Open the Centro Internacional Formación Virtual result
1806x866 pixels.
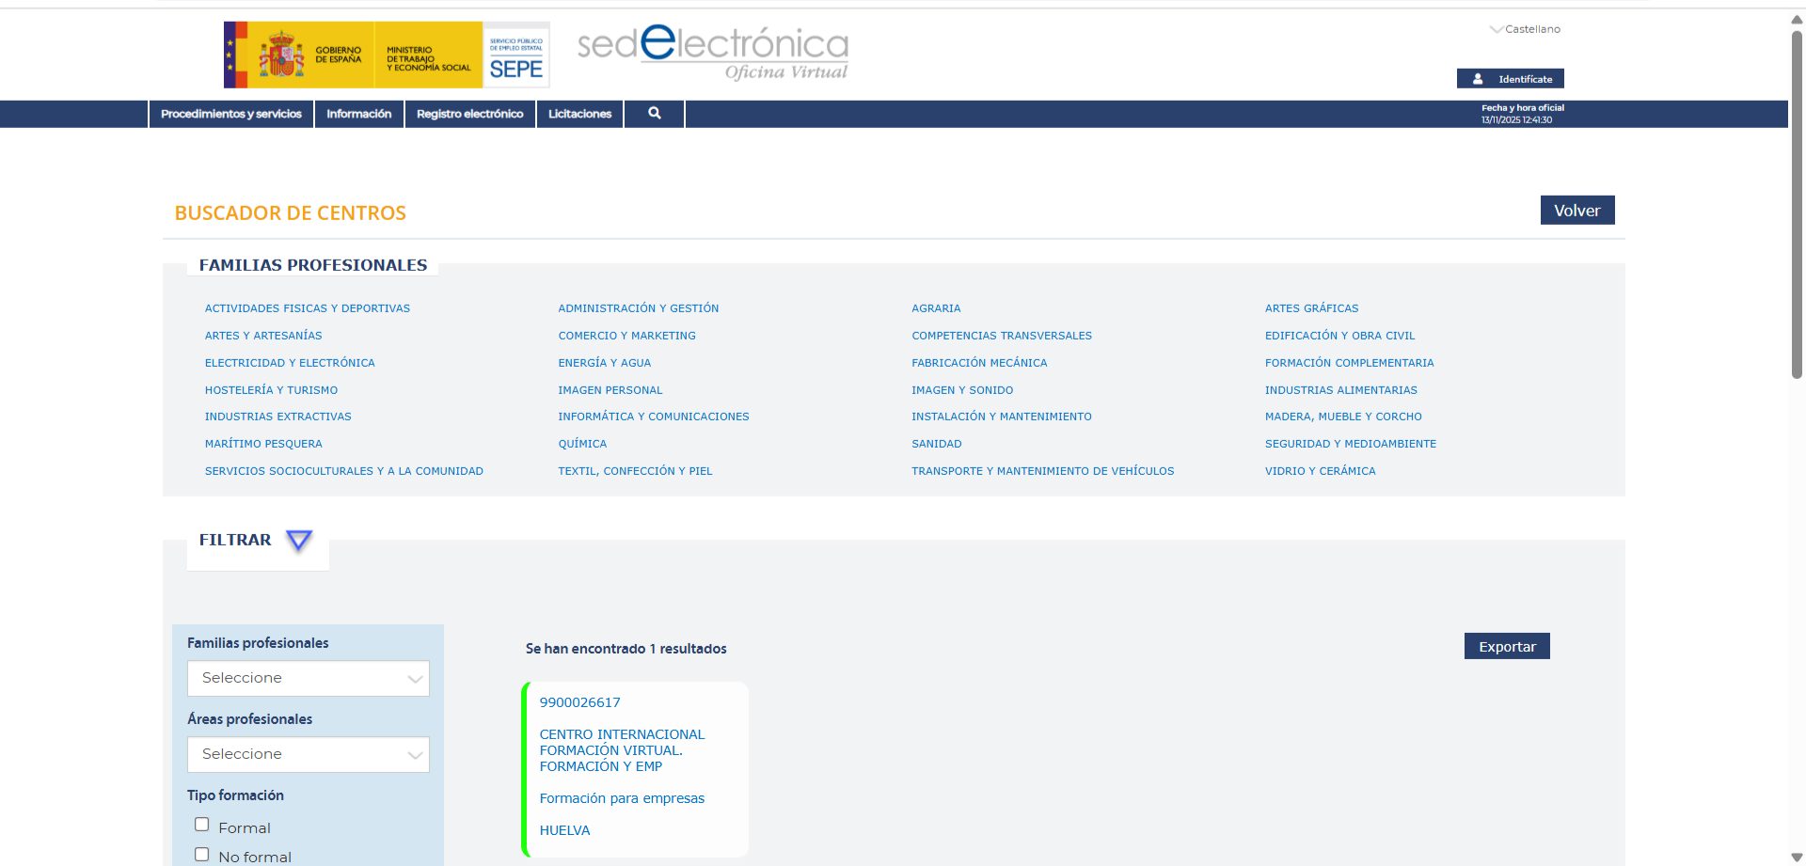622,750
